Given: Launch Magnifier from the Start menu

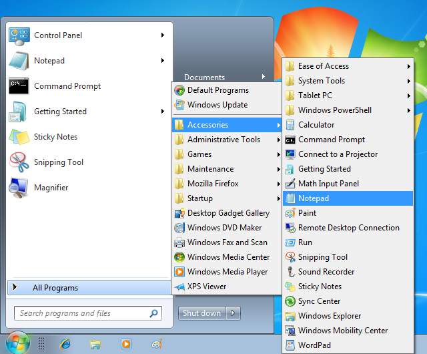Looking at the screenshot, I should (x=51, y=188).
